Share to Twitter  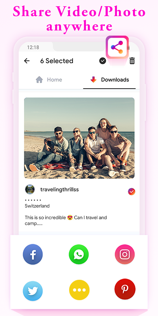click(33, 291)
